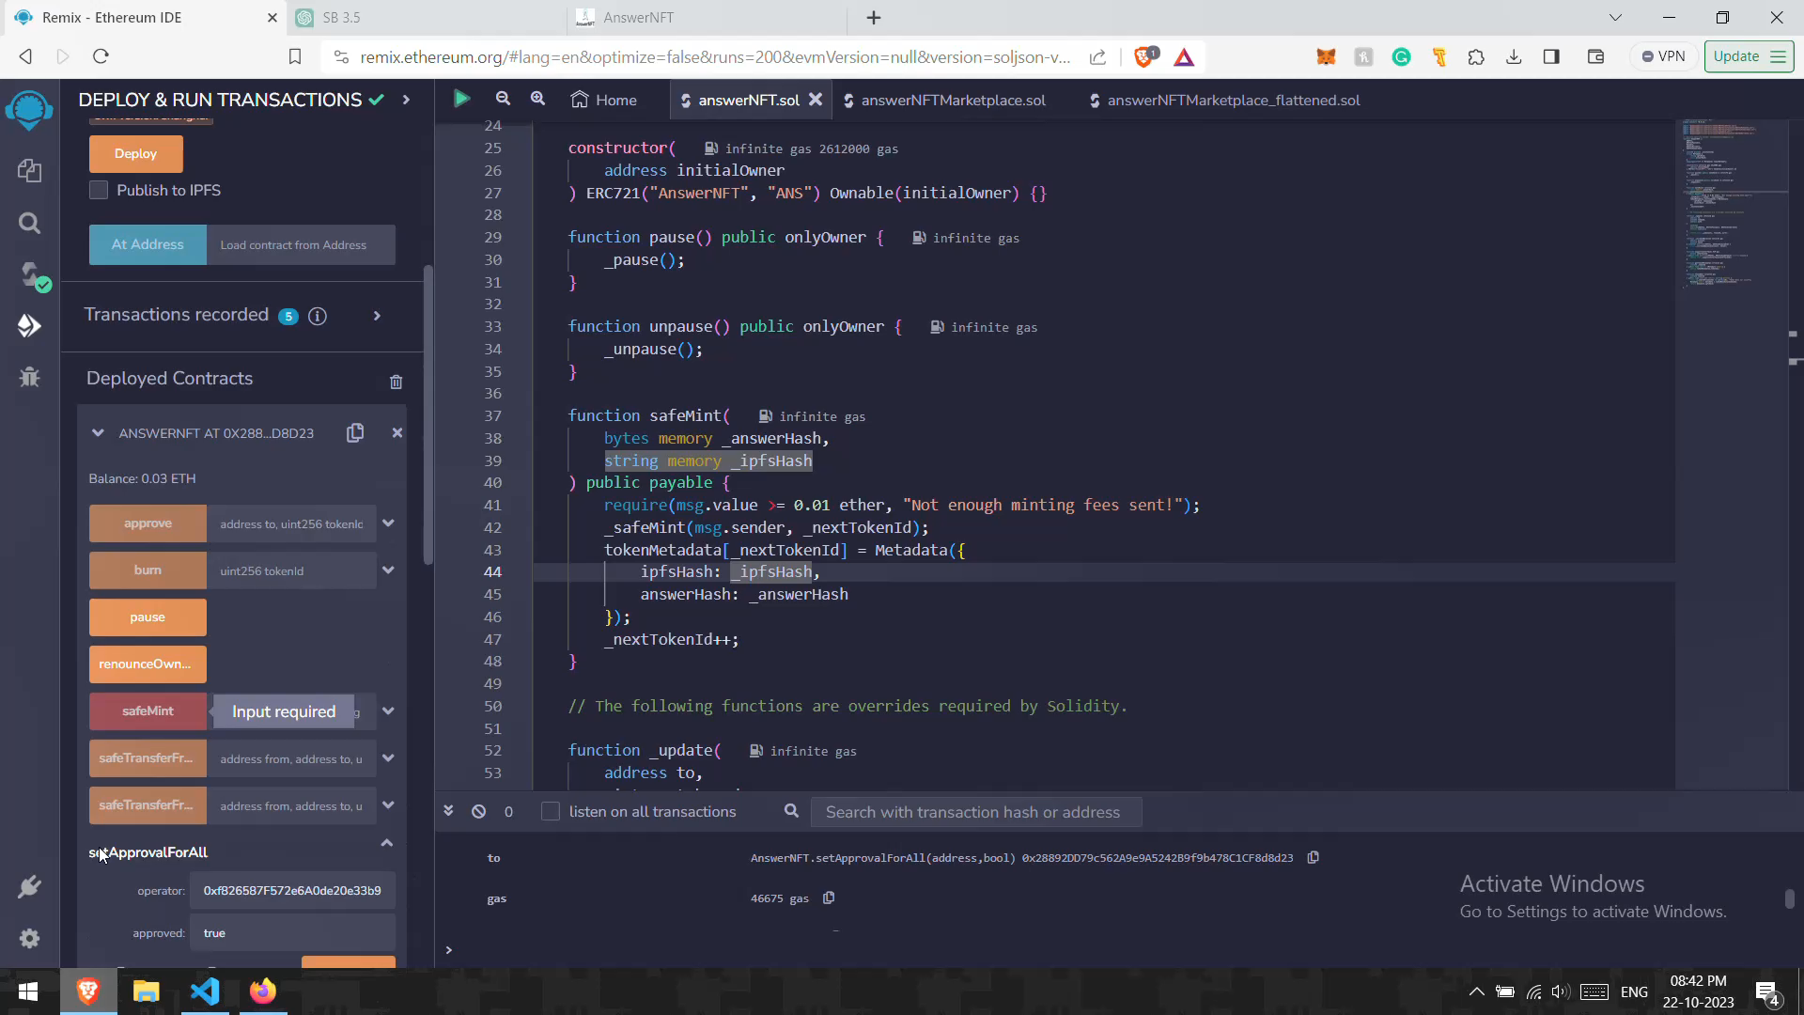Close the answerNFT.sol editor tab
The image size is (1804, 1015).
[816, 100]
